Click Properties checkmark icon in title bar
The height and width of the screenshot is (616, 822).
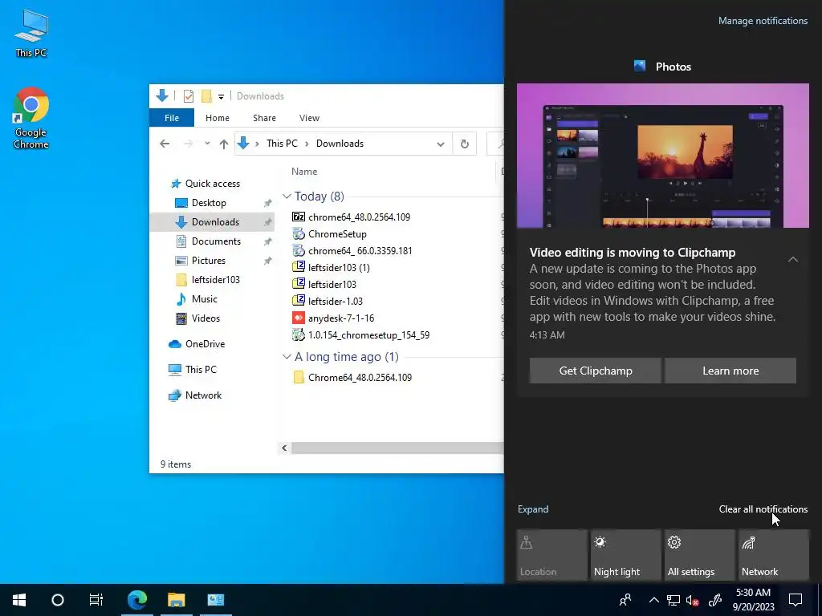(189, 96)
